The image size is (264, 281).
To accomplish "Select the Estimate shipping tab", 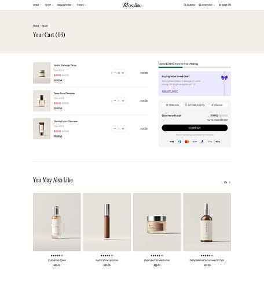I will [195, 105].
